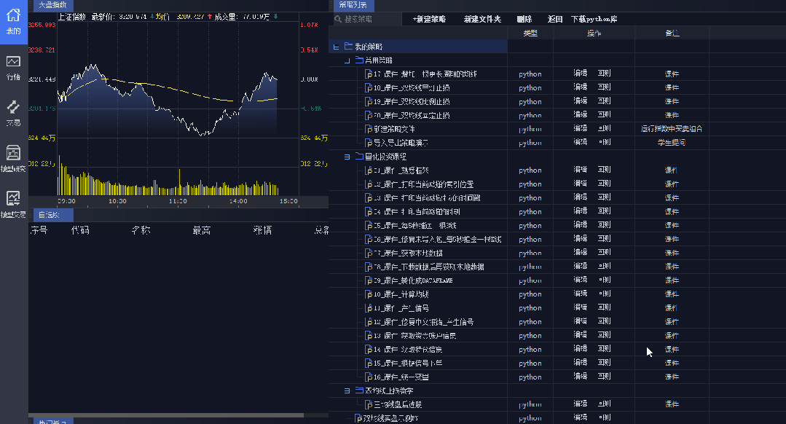Click the 备注 column header
The width and height of the screenshot is (786, 424).
(x=672, y=33)
